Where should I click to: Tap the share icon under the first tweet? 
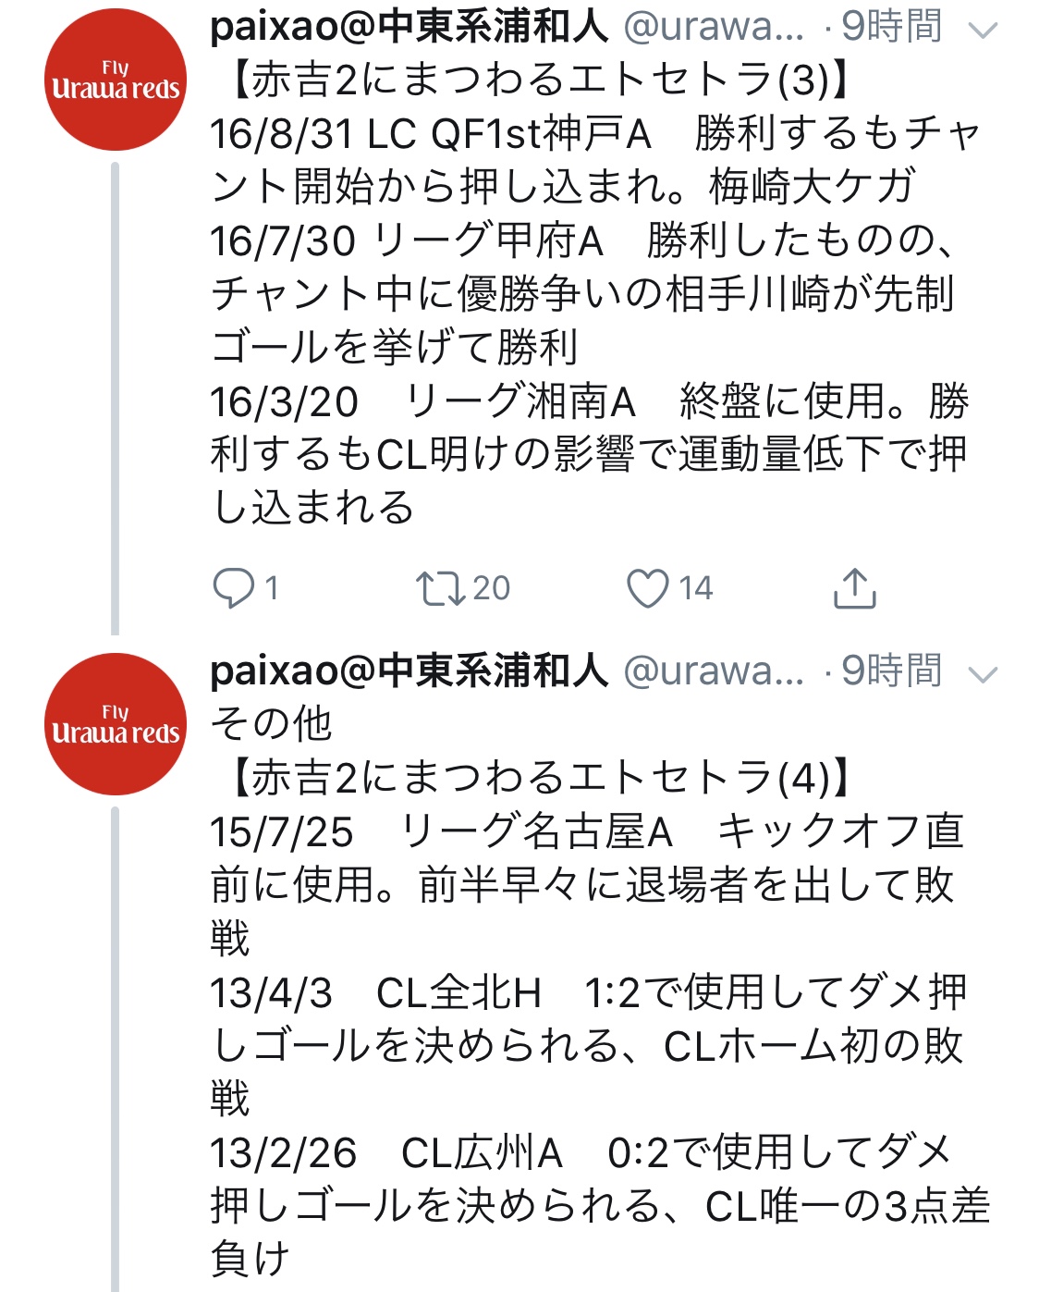[854, 588]
